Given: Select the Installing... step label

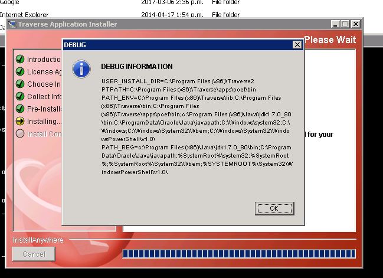Looking at the screenshot, I should (44, 121).
